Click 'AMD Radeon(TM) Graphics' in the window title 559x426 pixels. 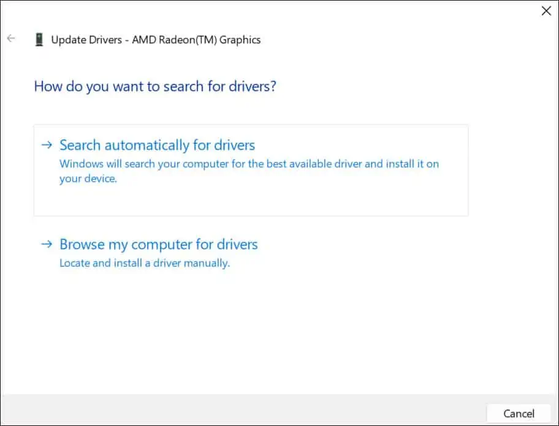pos(196,40)
